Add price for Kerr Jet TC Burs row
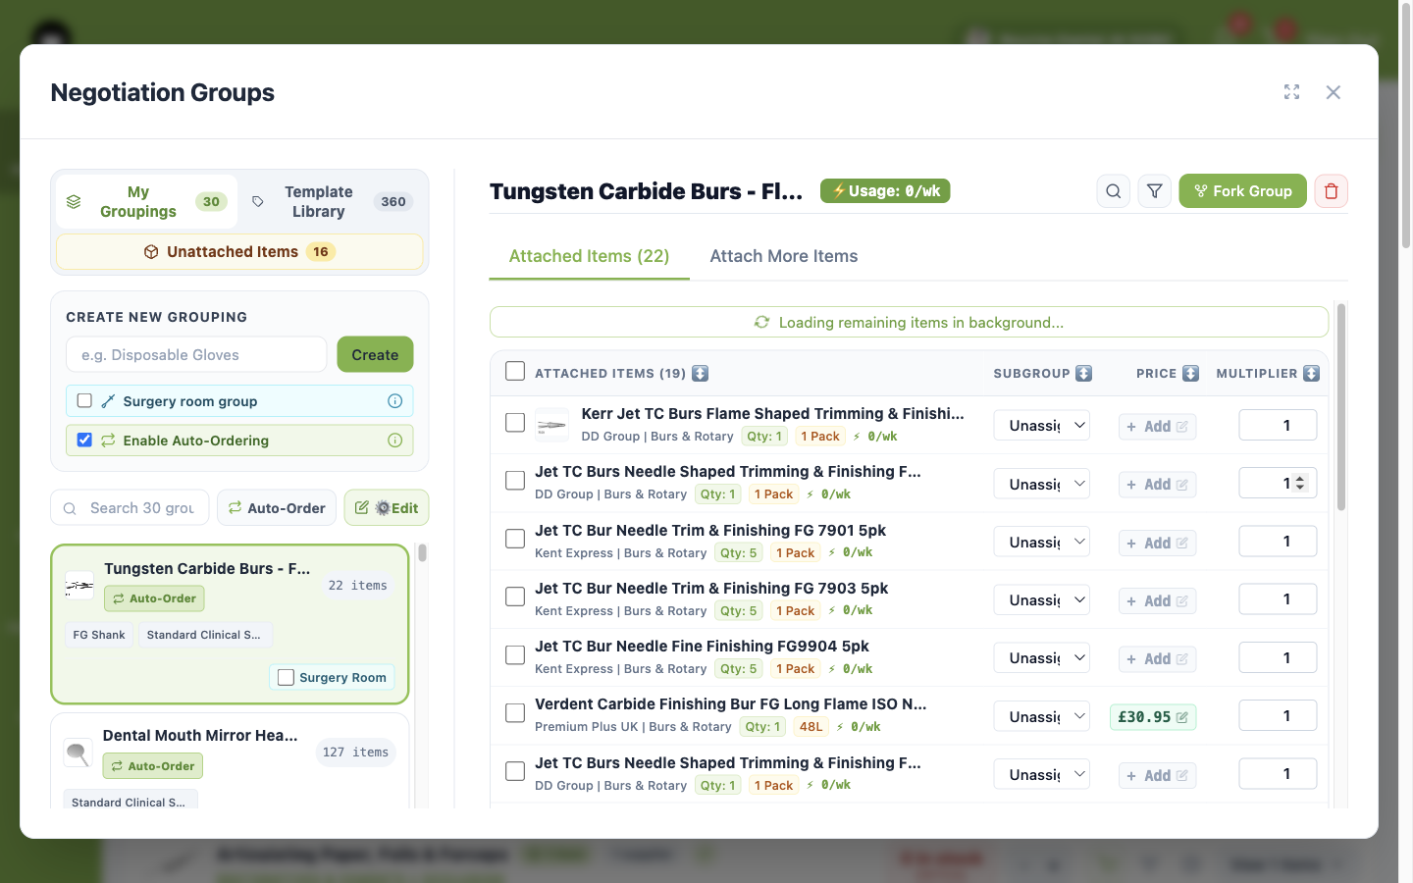1413x883 pixels. click(1157, 426)
